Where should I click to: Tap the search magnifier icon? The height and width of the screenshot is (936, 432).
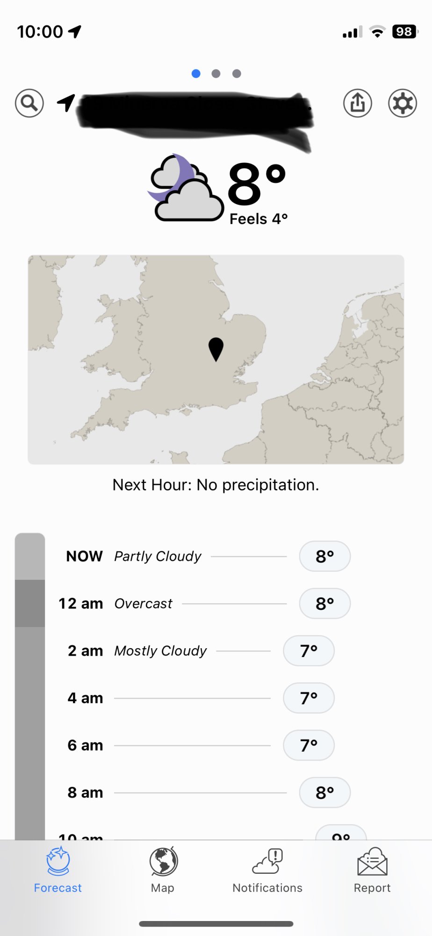pyautogui.click(x=29, y=103)
